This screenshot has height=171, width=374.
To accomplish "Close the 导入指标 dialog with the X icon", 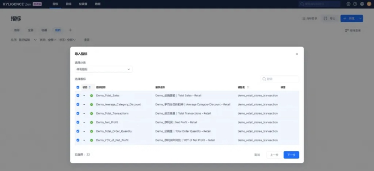I will click(x=297, y=54).
